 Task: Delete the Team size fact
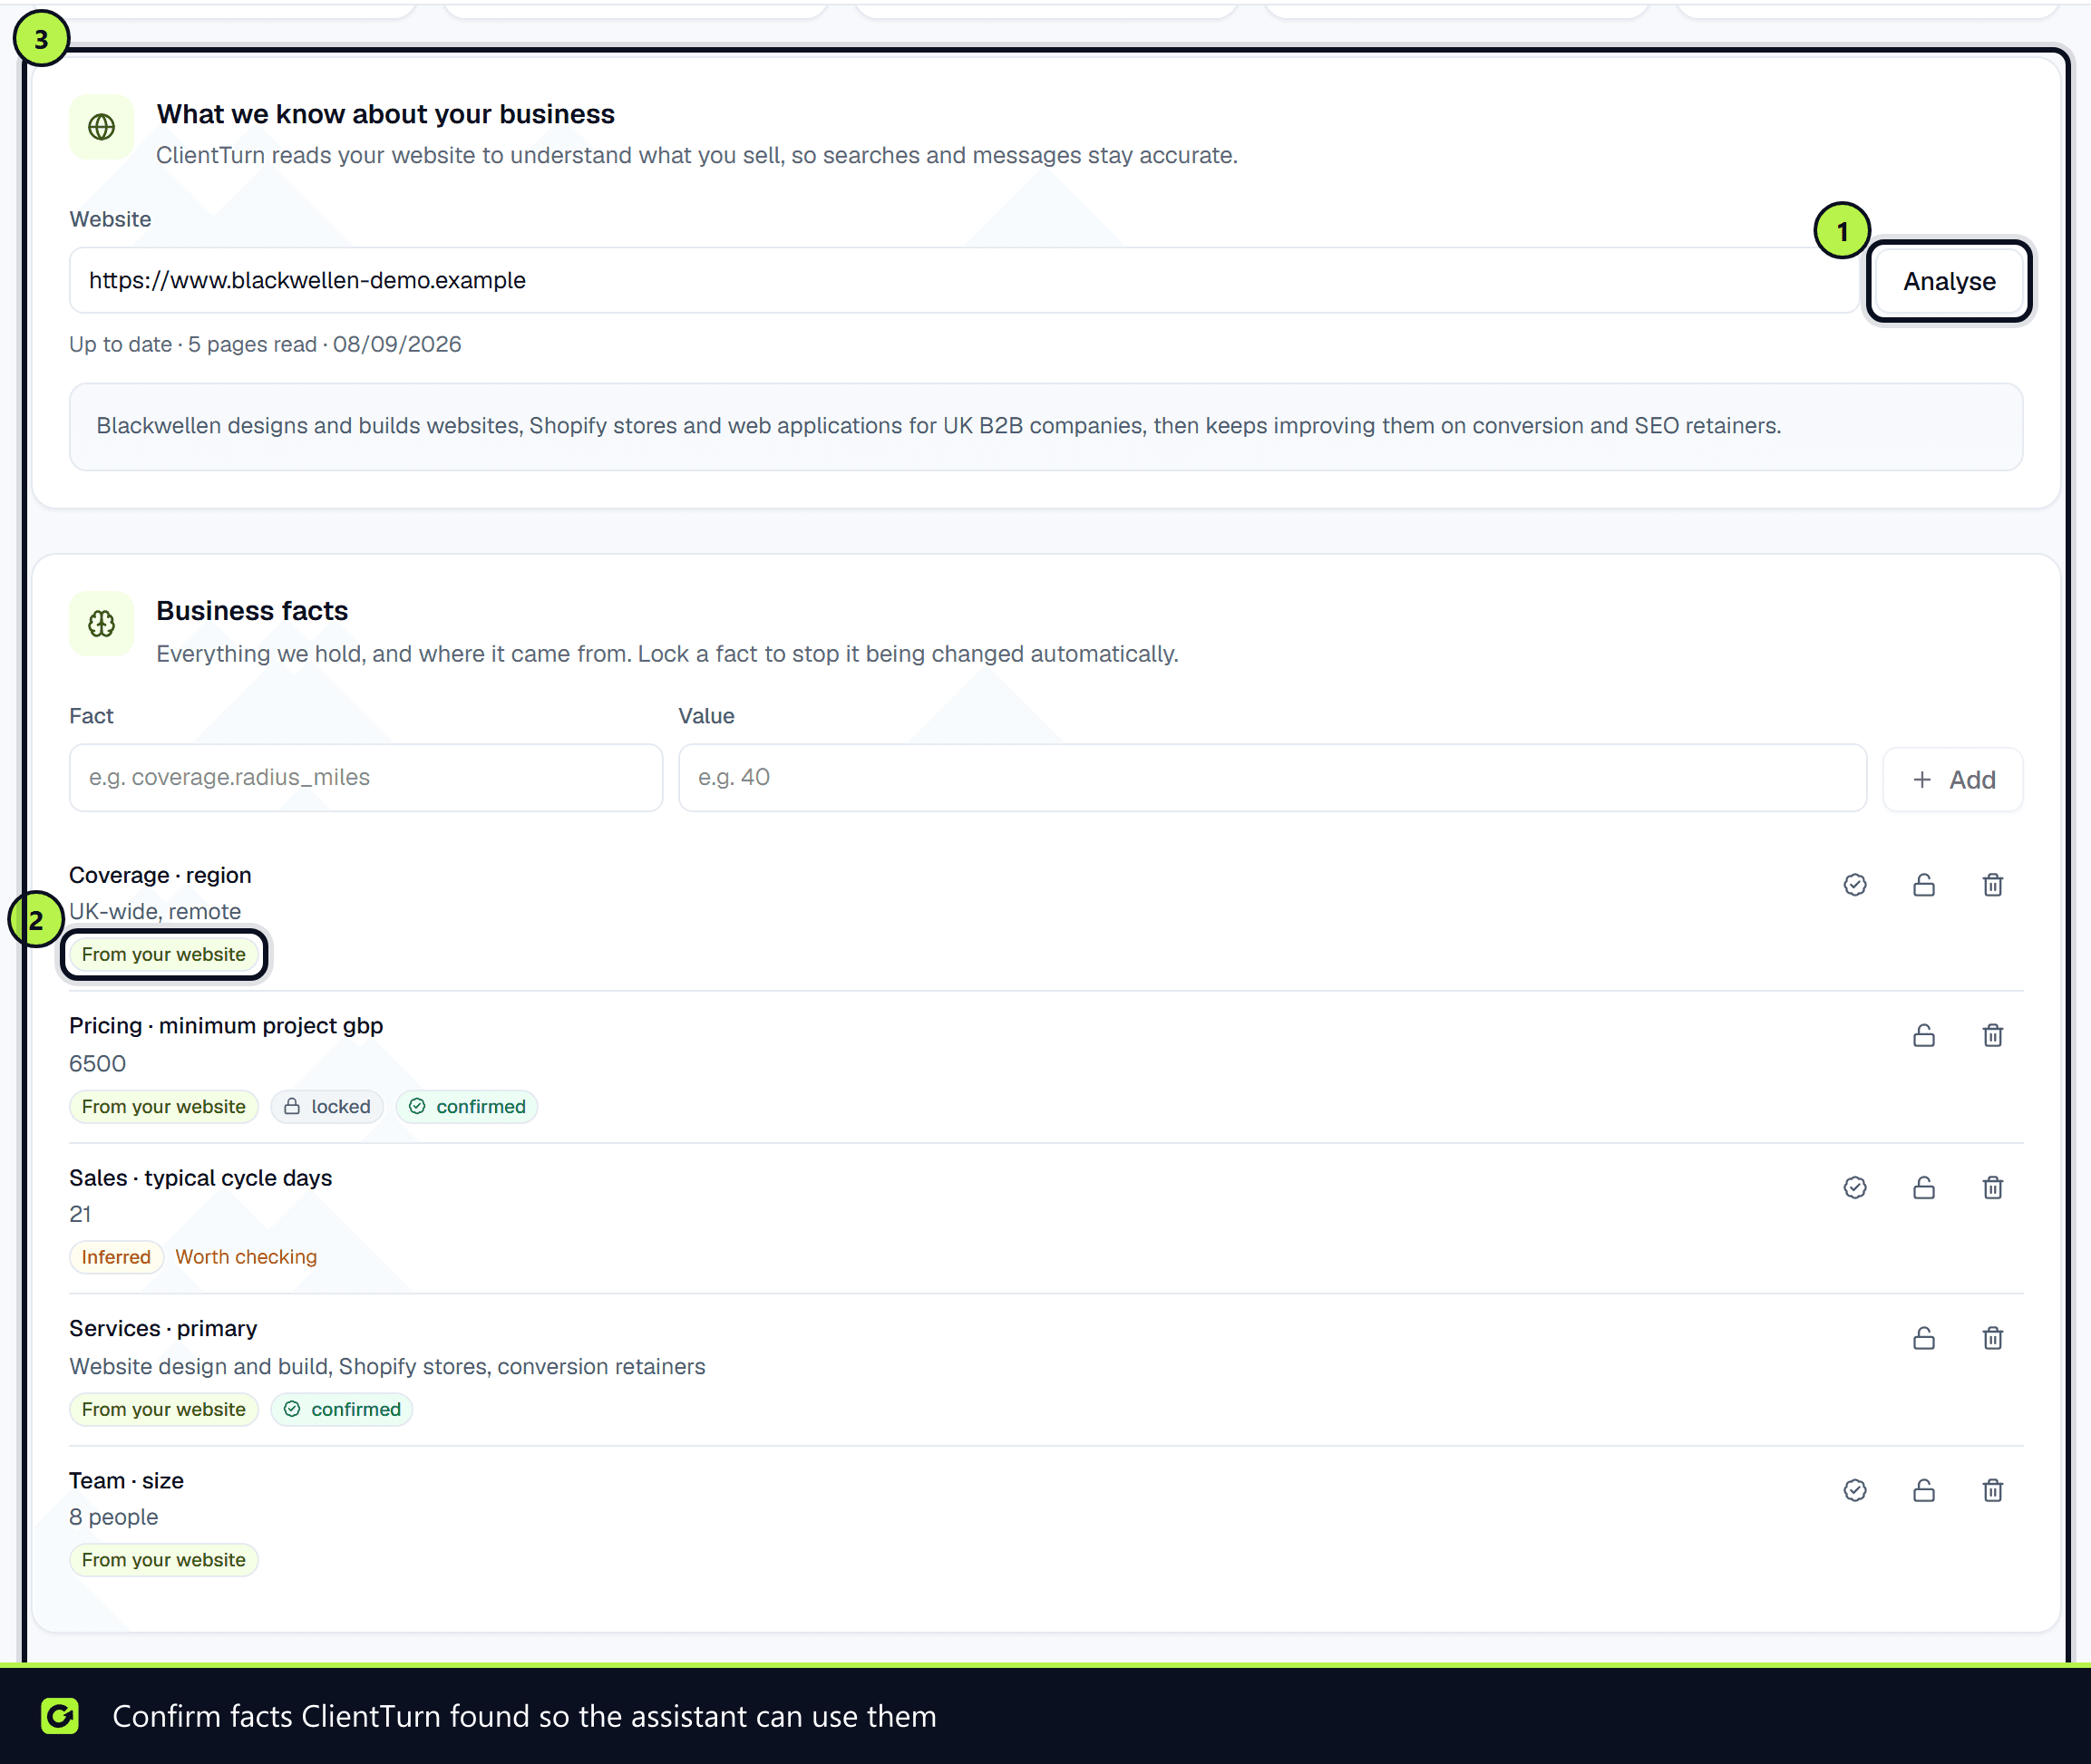[1993, 1490]
